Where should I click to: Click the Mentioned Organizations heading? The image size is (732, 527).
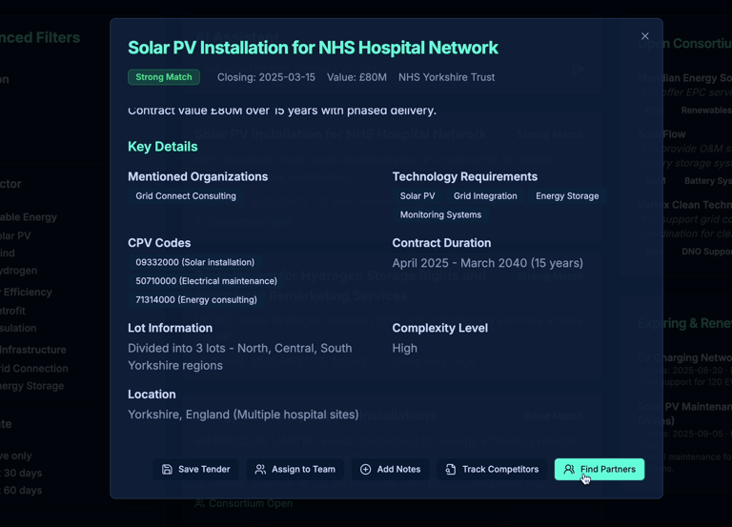[x=198, y=176]
